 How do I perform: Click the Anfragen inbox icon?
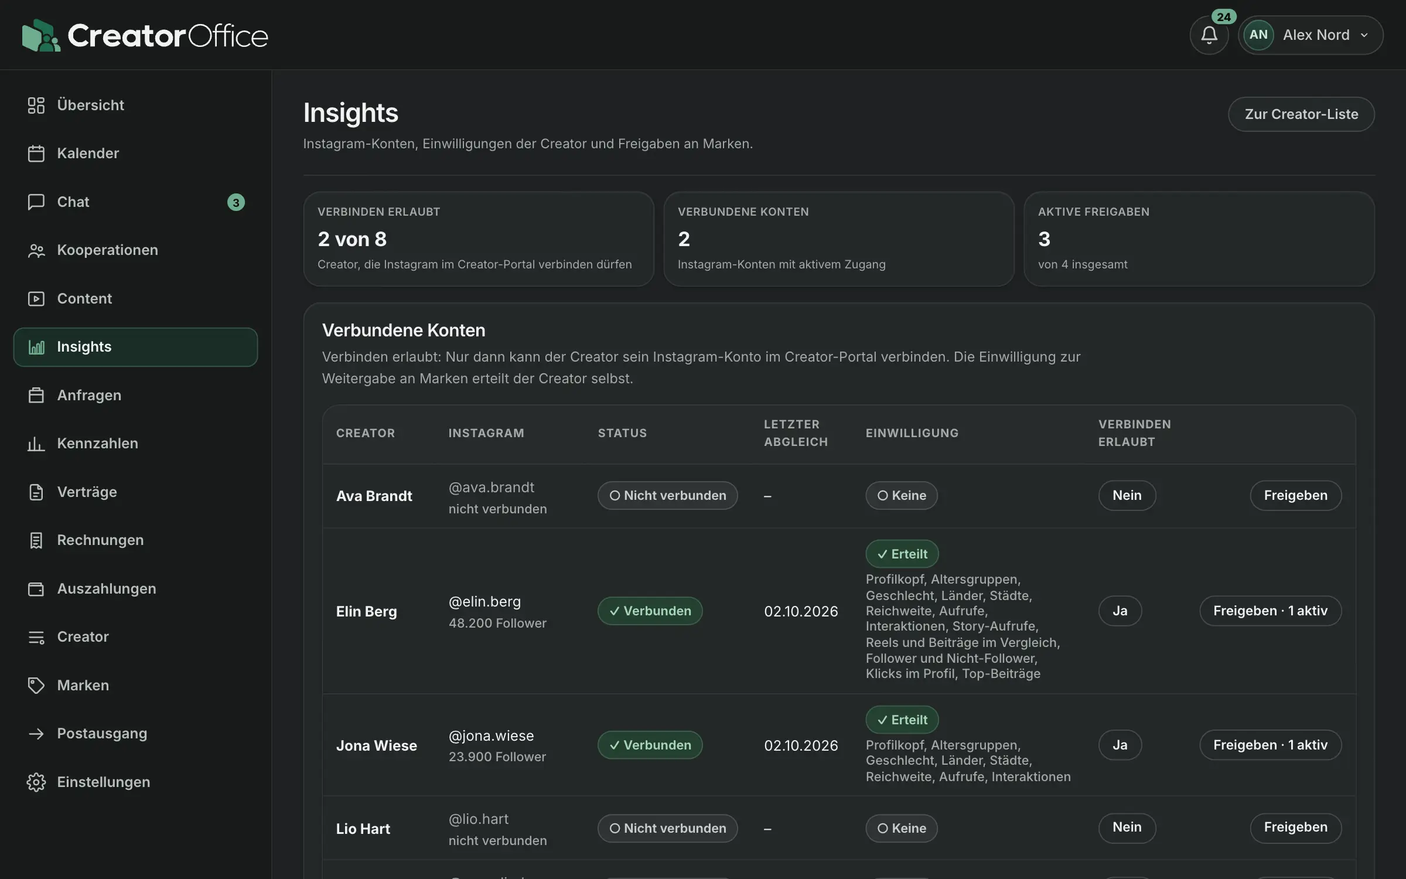tap(36, 396)
